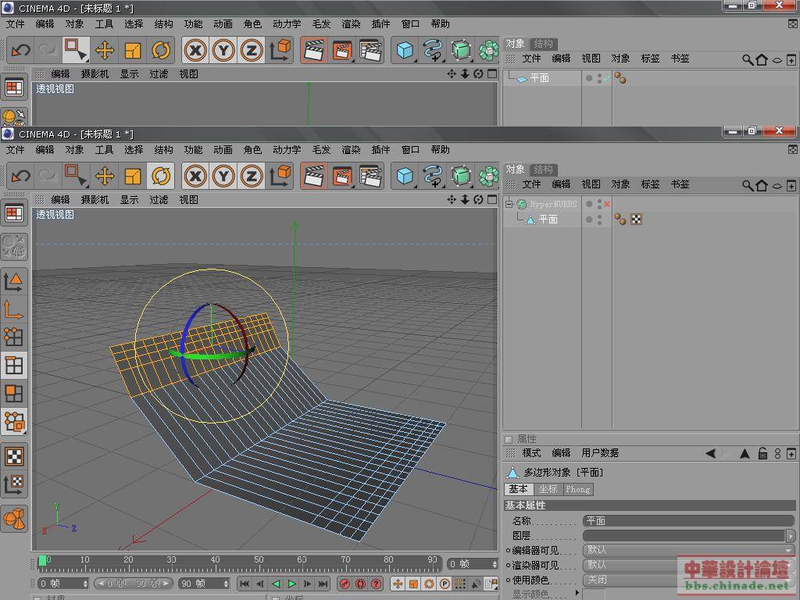Click the 名称 input field containing 平面

pyautogui.click(x=689, y=521)
